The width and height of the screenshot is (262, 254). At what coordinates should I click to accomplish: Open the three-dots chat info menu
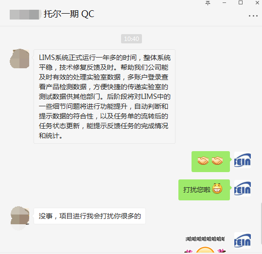pyautogui.click(x=253, y=16)
